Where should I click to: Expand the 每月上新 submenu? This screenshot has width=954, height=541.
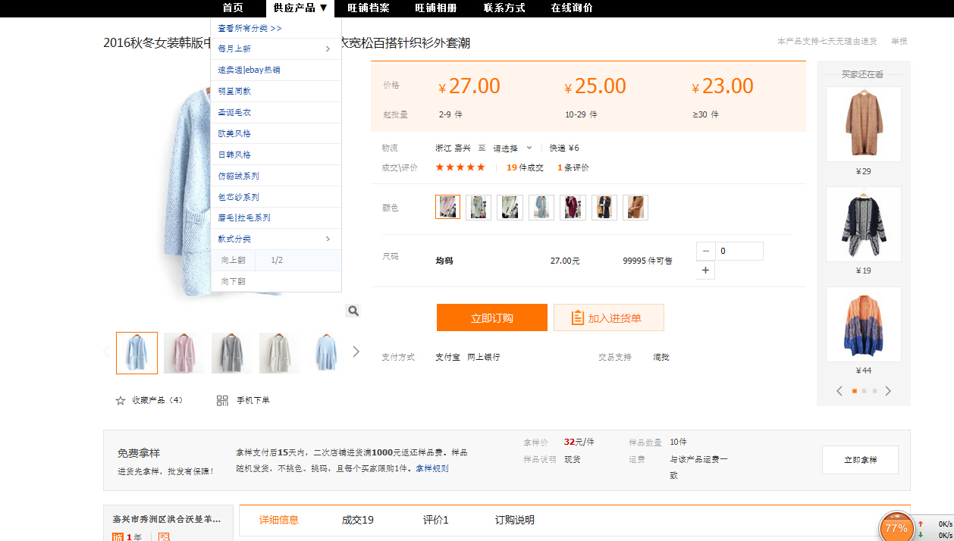pos(328,49)
